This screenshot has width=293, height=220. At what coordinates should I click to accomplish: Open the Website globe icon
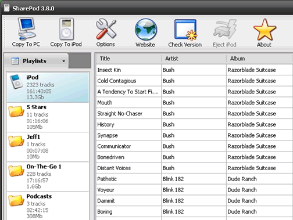point(146,29)
